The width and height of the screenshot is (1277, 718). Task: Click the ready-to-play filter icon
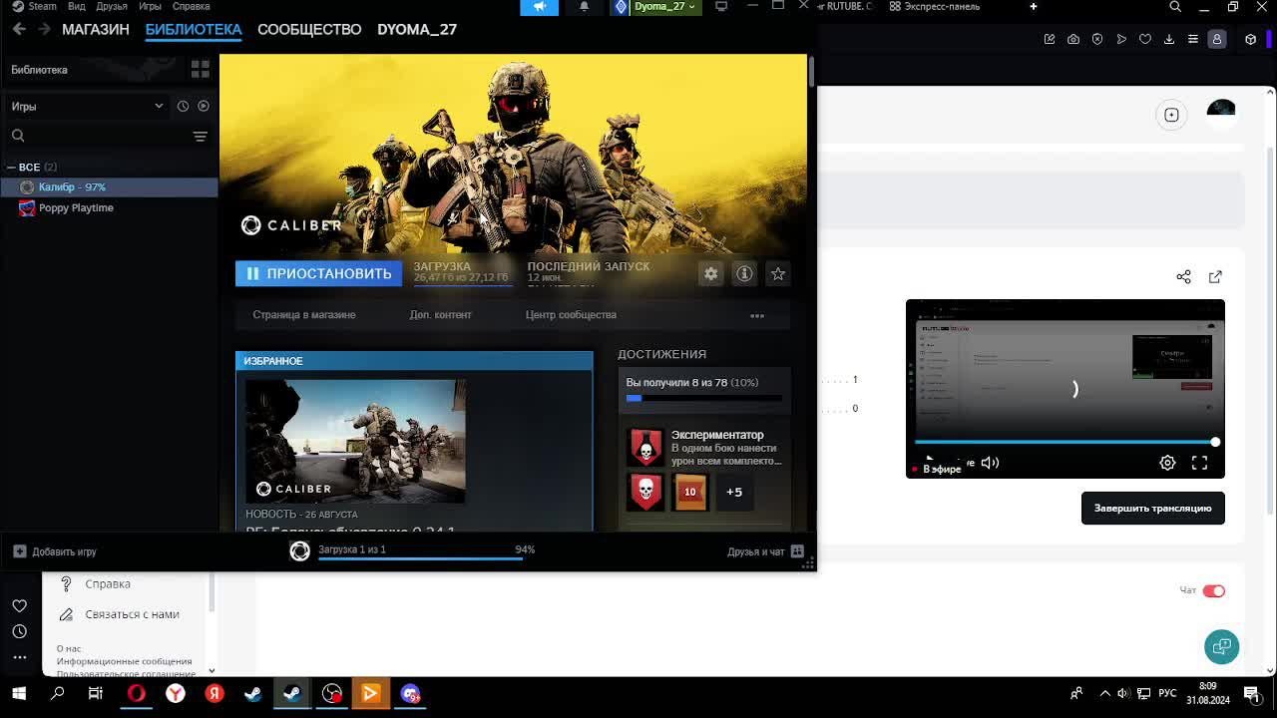204,106
